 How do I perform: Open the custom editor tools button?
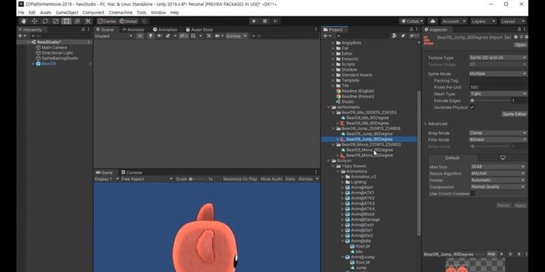click(88, 21)
